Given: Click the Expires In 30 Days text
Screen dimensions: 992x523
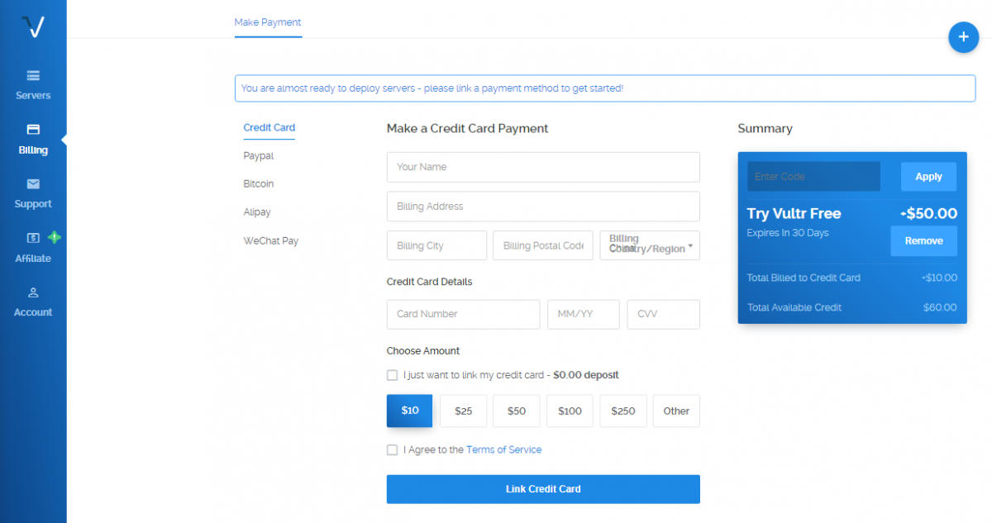Looking at the screenshot, I should pos(788,233).
